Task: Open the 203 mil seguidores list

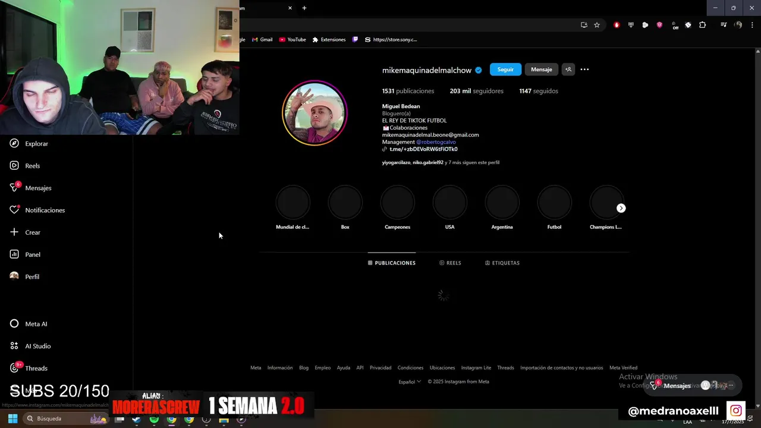Action: click(x=476, y=91)
